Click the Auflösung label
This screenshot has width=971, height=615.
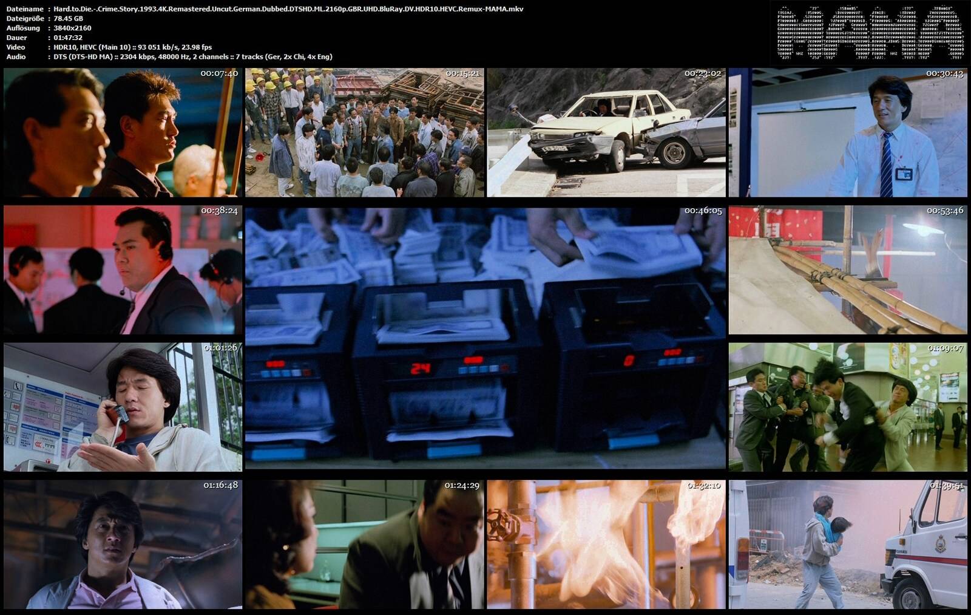(23, 28)
